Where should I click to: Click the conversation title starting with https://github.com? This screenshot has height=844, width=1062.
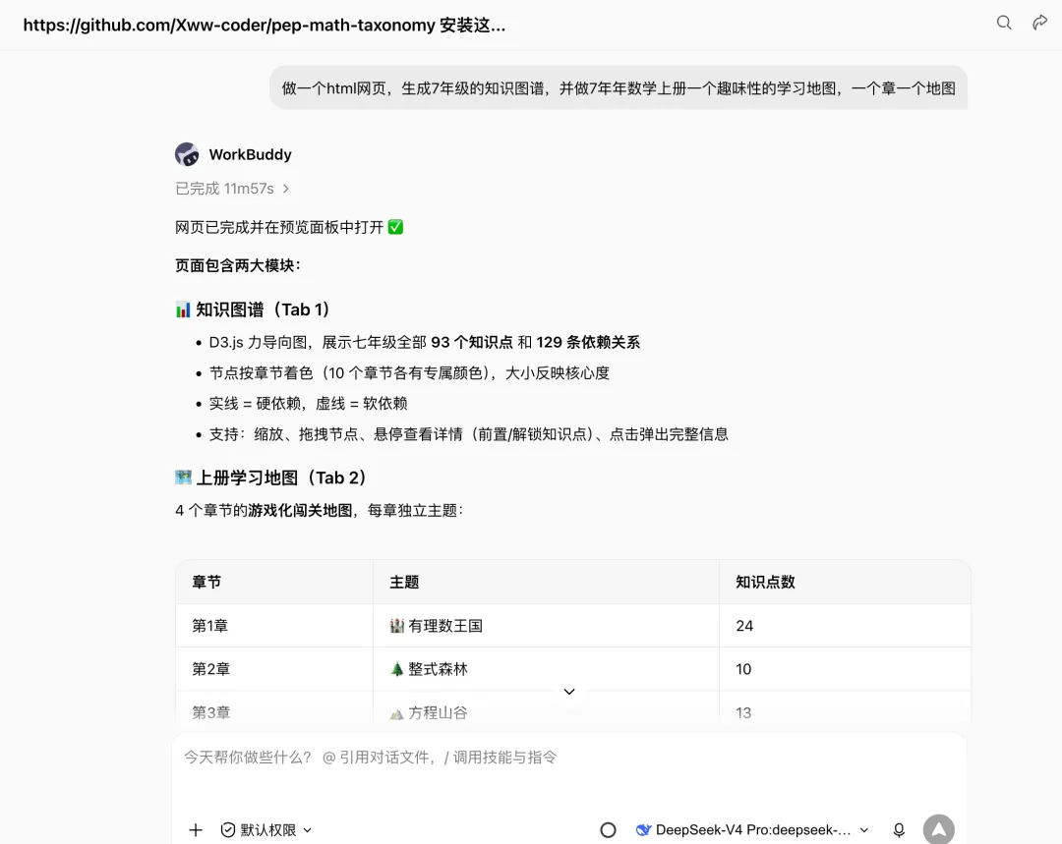(265, 25)
